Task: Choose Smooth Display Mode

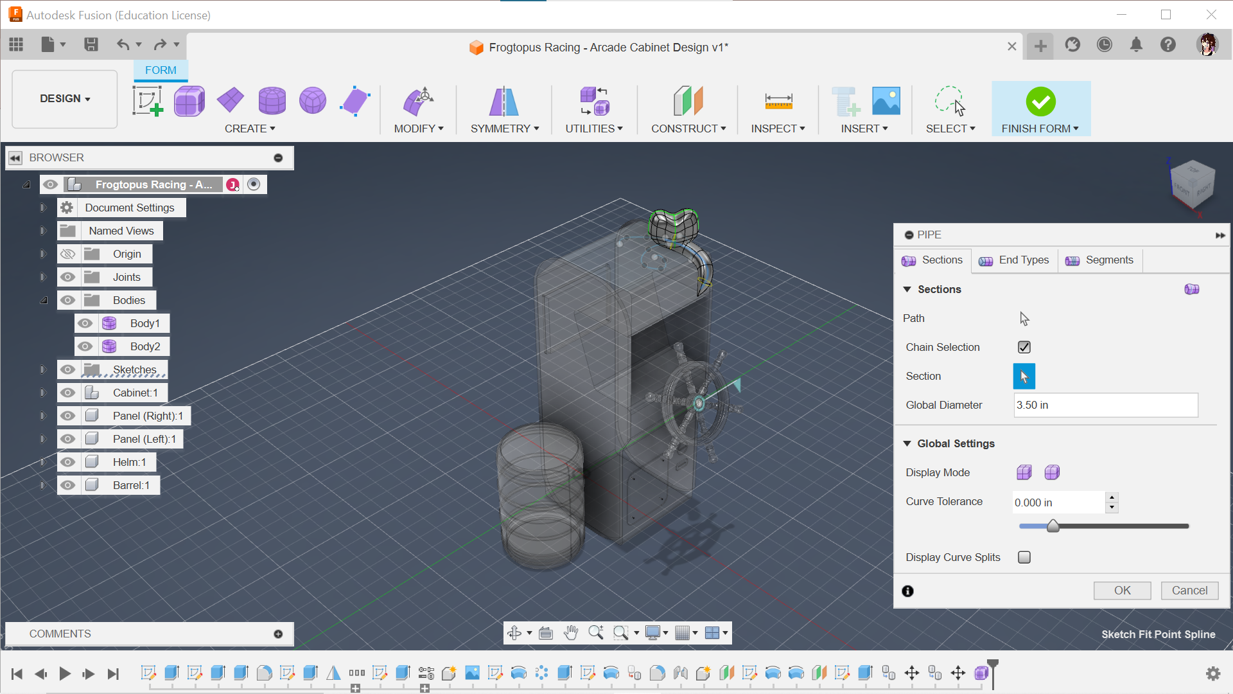Action: click(1052, 472)
